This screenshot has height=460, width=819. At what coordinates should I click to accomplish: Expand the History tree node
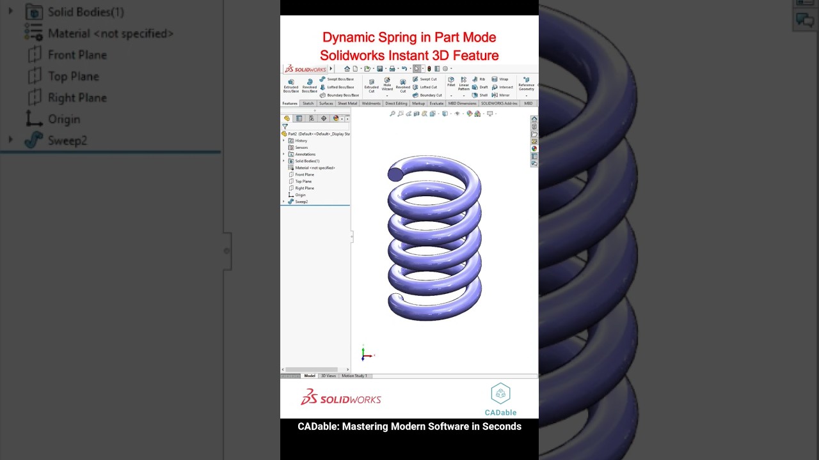[283, 141]
